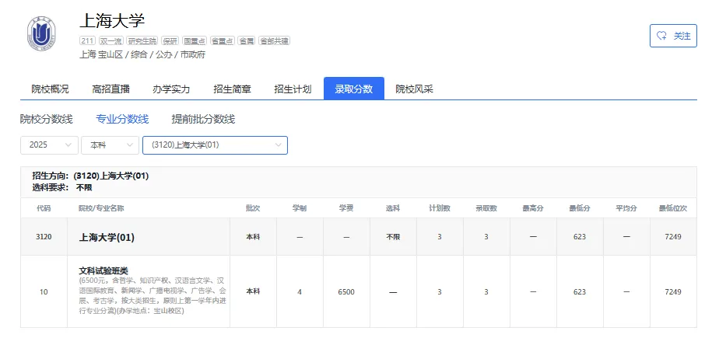719x338 pixels.
Task: Click the 国重点 tag
Action: 195,40
